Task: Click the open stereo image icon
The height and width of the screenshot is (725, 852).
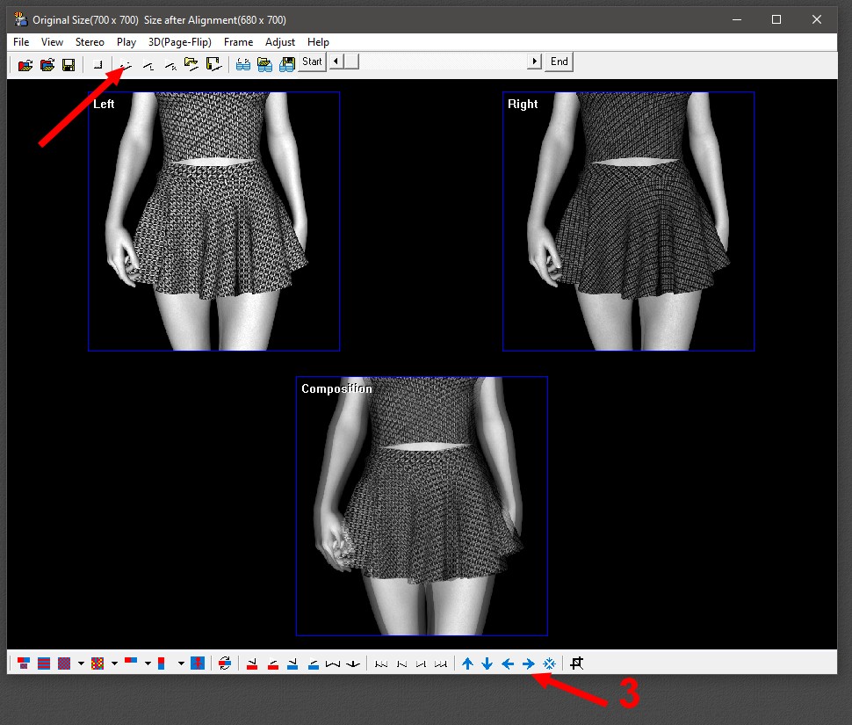Action: point(25,65)
